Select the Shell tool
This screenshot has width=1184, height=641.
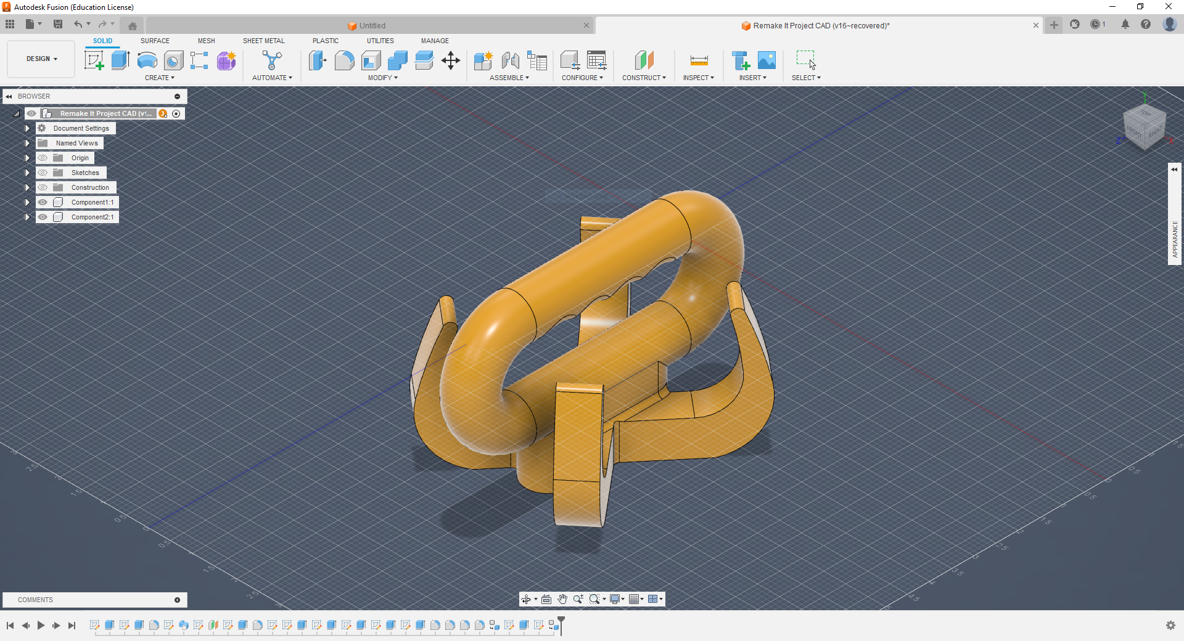tap(371, 60)
